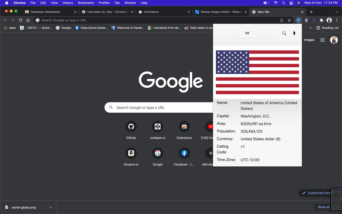Image resolution: width=342 pixels, height=214 pixels.
Task: Click the browser forward arrow
Action: [x=13, y=20]
